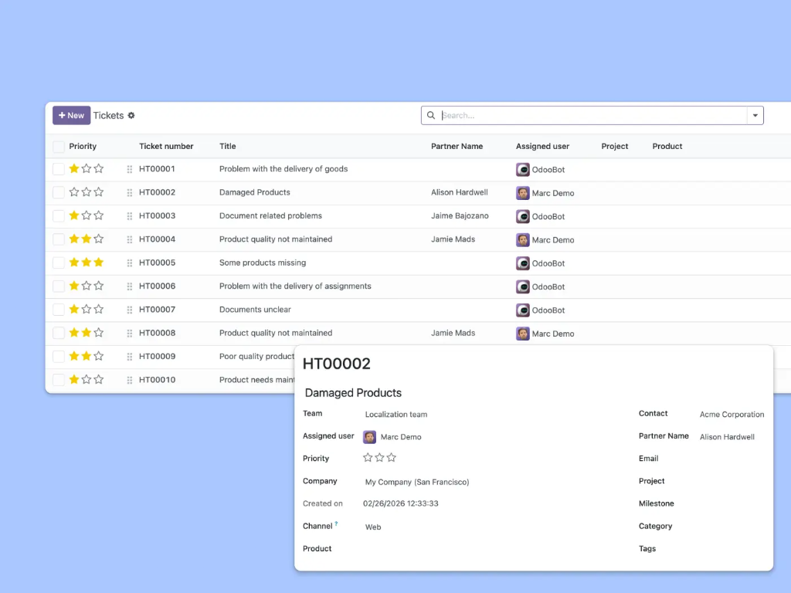Click the Tickets settings gear icon

[x=131, y=116]
